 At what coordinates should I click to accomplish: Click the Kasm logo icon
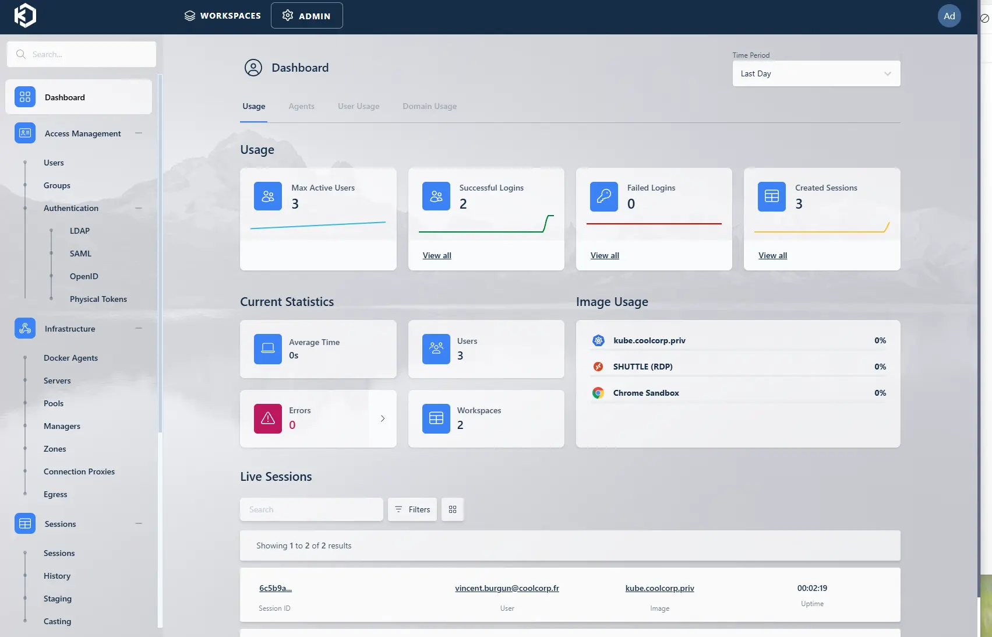click(25, 16)
